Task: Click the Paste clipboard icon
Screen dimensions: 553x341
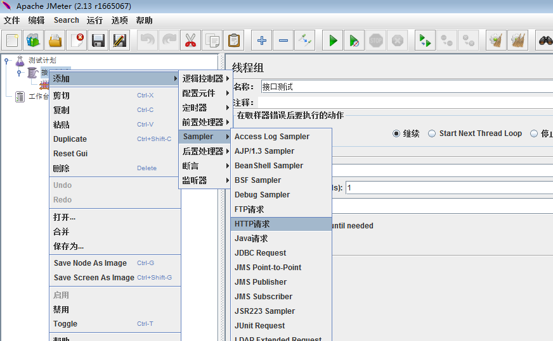Action: [234, 40]
